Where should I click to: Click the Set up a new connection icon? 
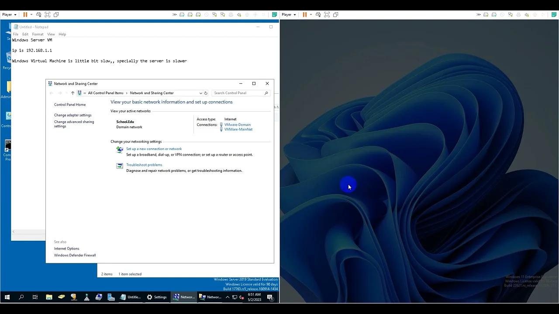pyautogui.click(x=120, y=150)
